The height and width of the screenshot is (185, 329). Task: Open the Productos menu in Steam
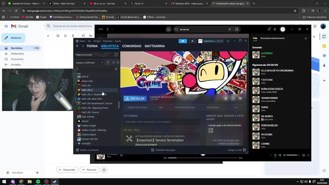108,41
